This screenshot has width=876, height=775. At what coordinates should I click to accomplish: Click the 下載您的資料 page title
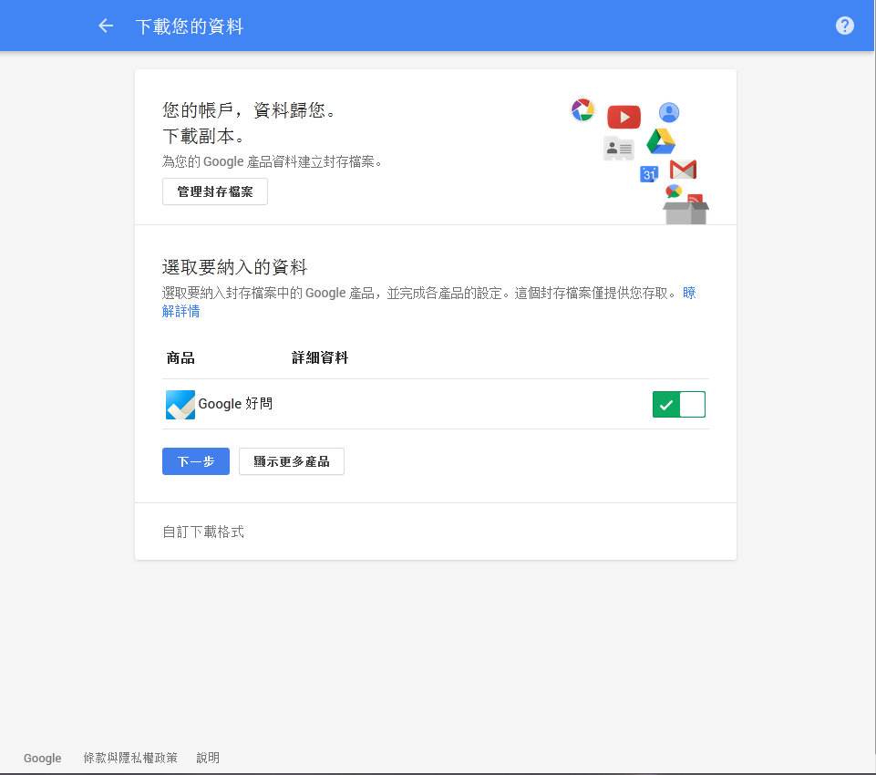coord(190,26)
